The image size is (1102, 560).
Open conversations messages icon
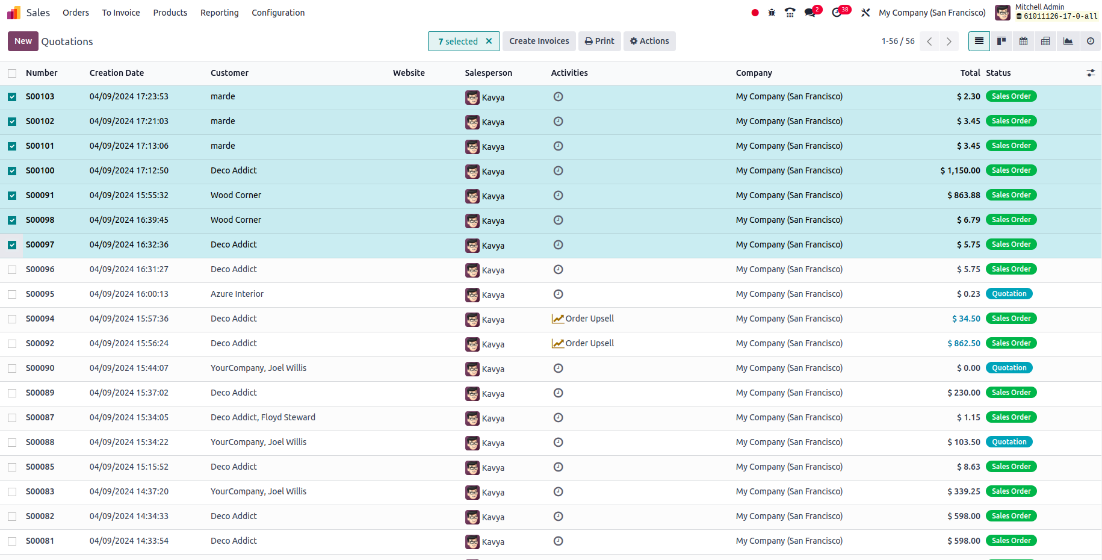coord(810,13)
